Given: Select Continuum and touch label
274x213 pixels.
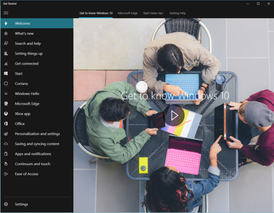Looking at the screenshot, I should [33, 164].
